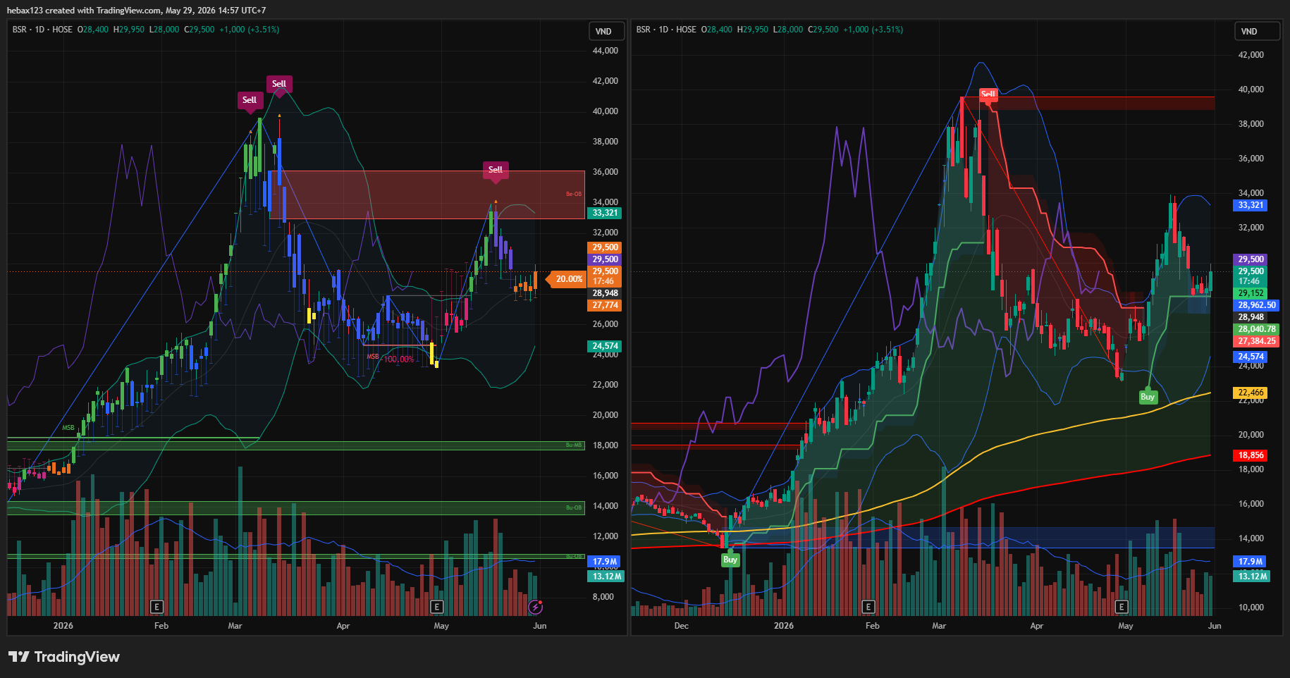Click the 13.12M volume tag on the right chart
Image resolution: width=1290 pixels, height=678 pixels.
point(1252,577)
